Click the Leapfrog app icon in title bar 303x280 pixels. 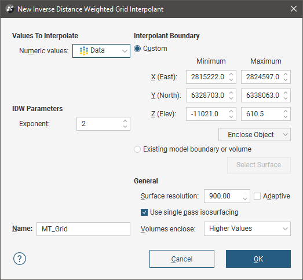coord(10,9)
